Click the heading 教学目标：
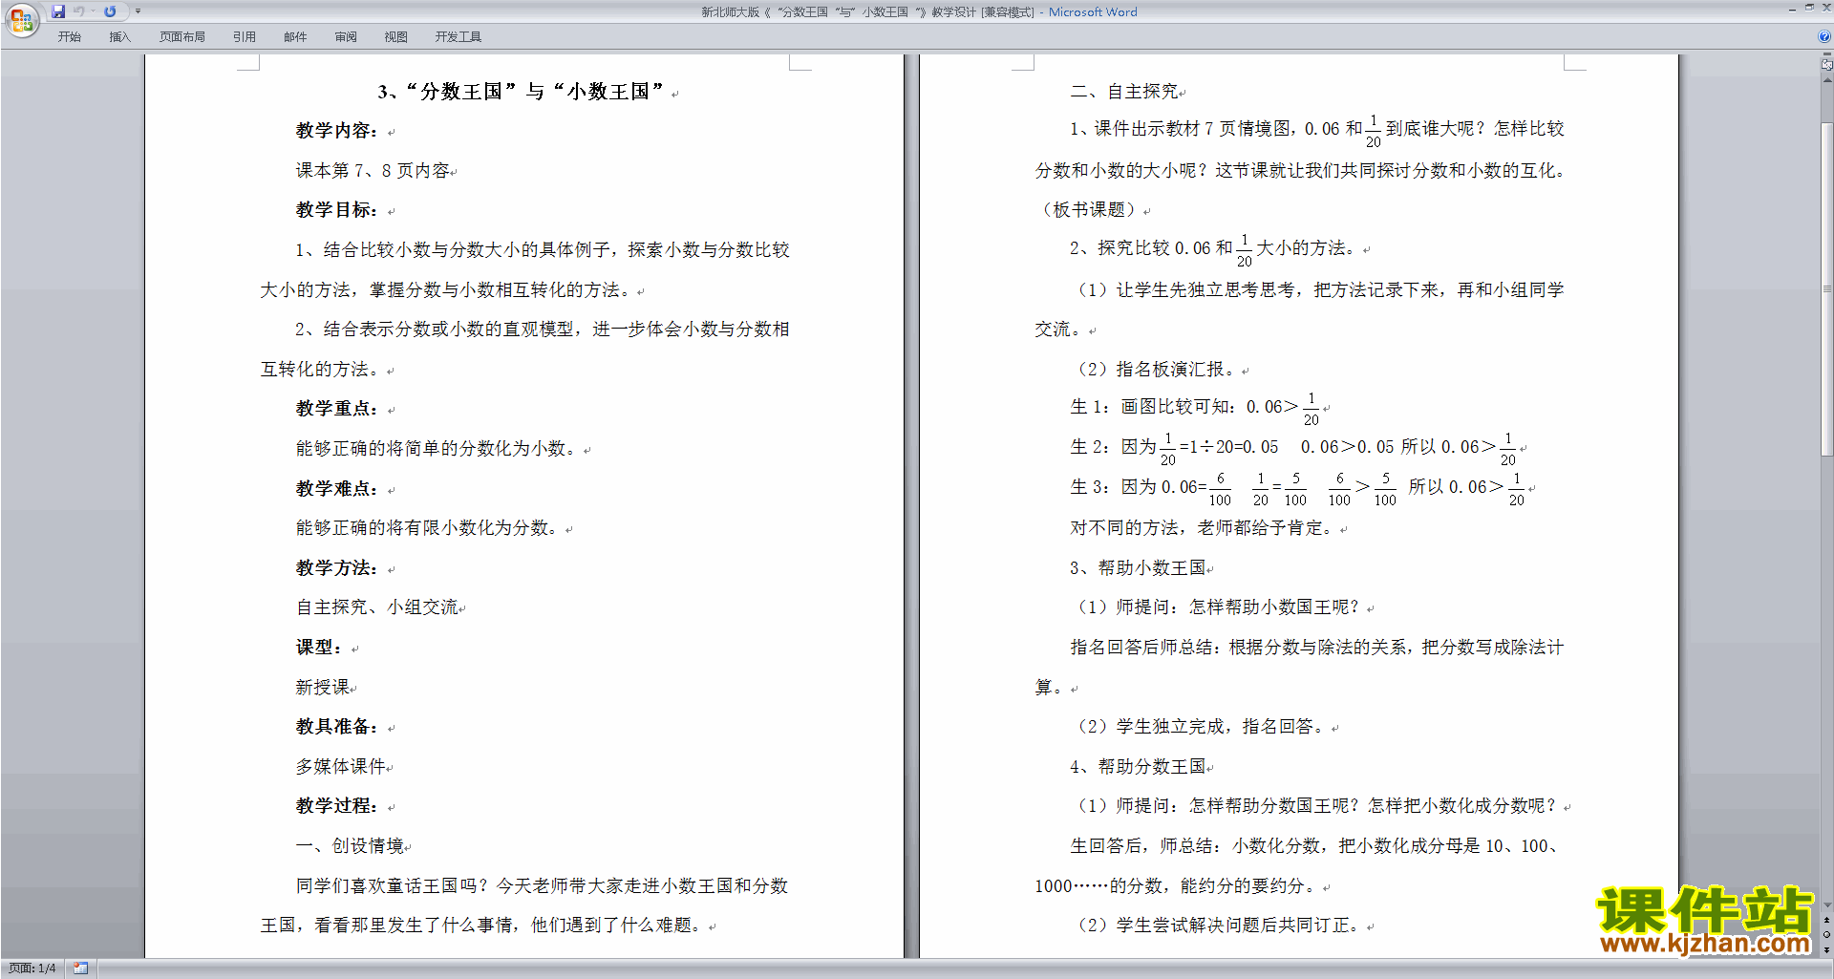 click(x=337, y=210)
